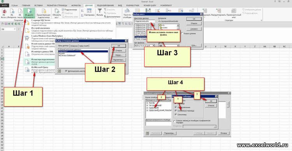Switch to the ФОРМУЛЫ ribbon tab
This screenshot has width=292, height=151.
(76, 5)
